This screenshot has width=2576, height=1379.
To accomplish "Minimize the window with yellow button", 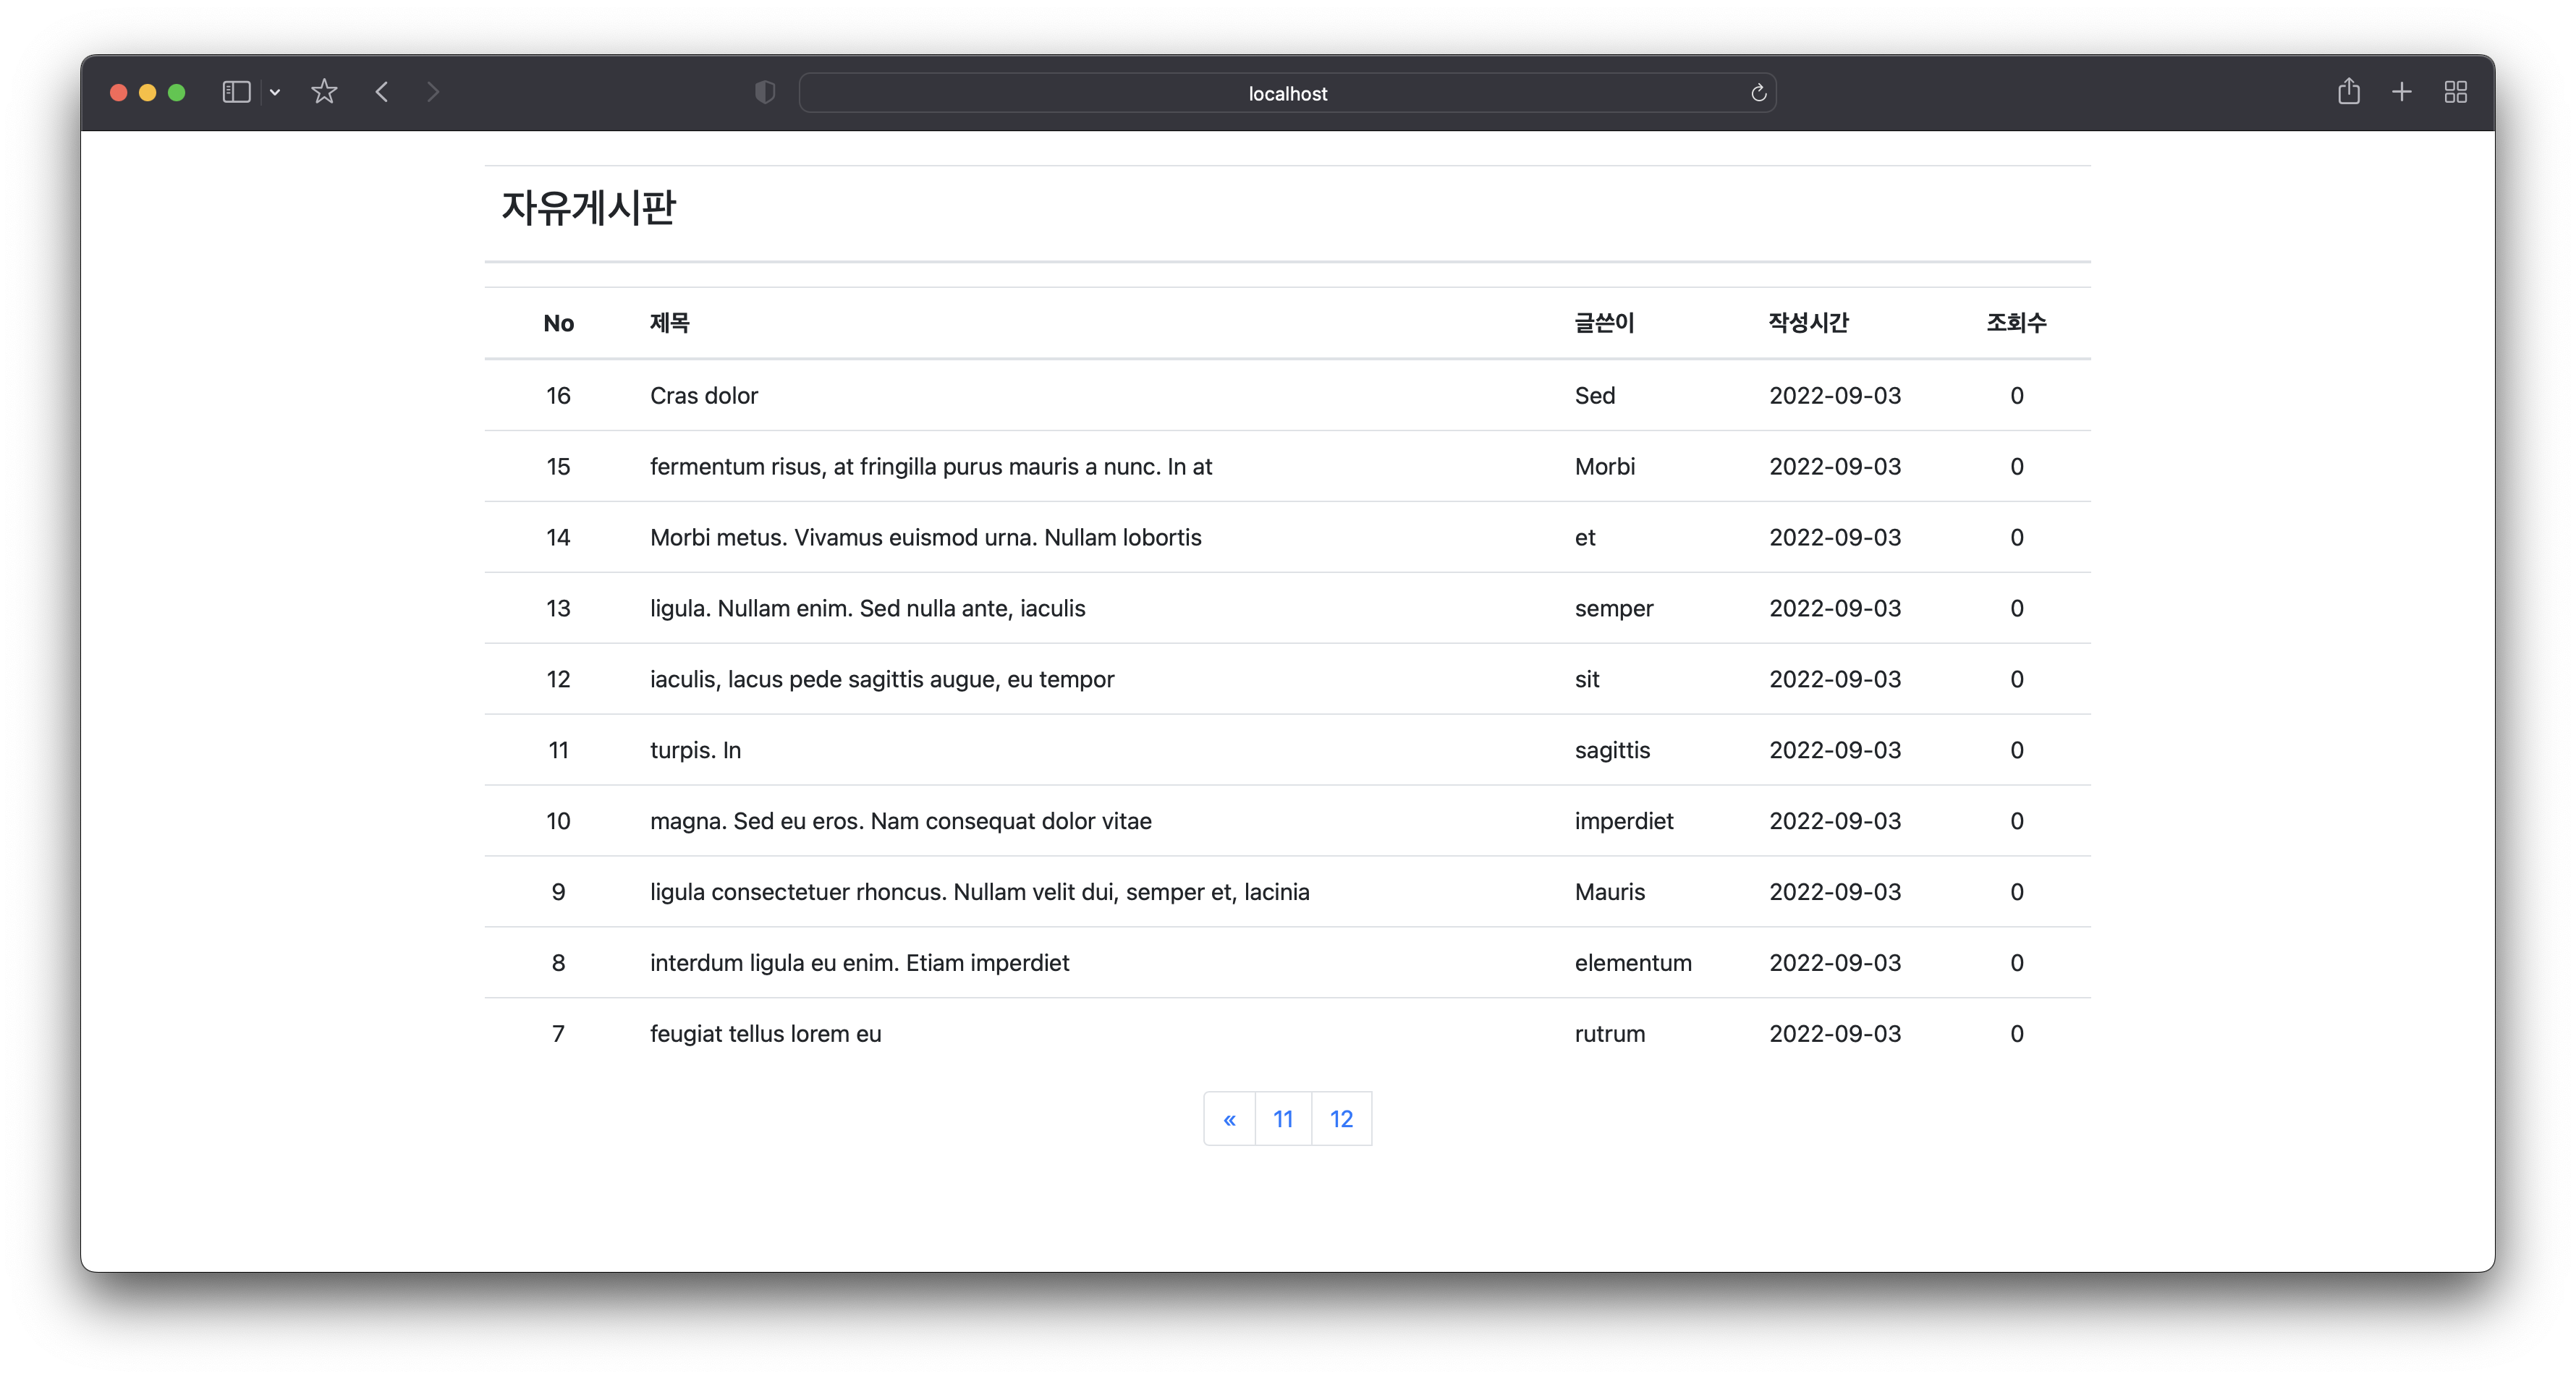I will coord(147,93).
